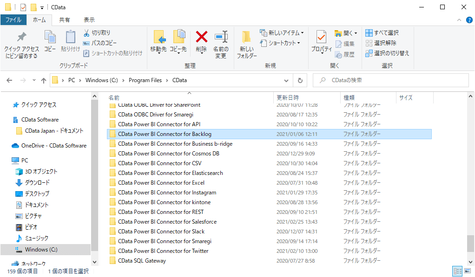Click the navigation pane scrollbar down arrow
Image resolution: width=475 pixels, height=277 pixels.
(94, 262)
